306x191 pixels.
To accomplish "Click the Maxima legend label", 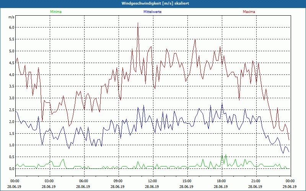I will [x=249, y=12].
